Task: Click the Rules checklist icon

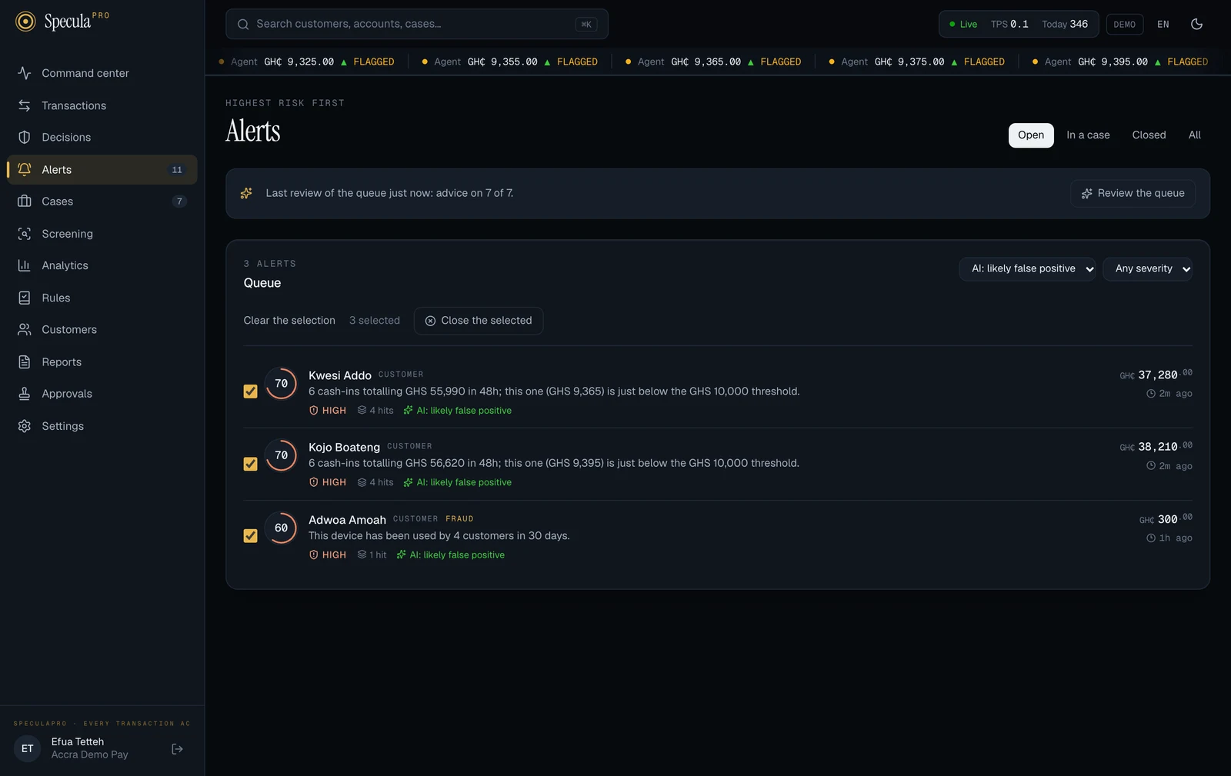Action: point(25,298)
